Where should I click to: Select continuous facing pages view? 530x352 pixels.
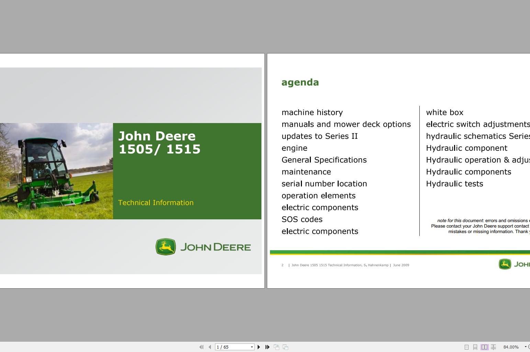point(493,347)
